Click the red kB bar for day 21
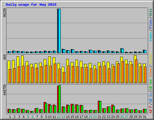This screenshot has height=120, width=154. click(98, 107)
